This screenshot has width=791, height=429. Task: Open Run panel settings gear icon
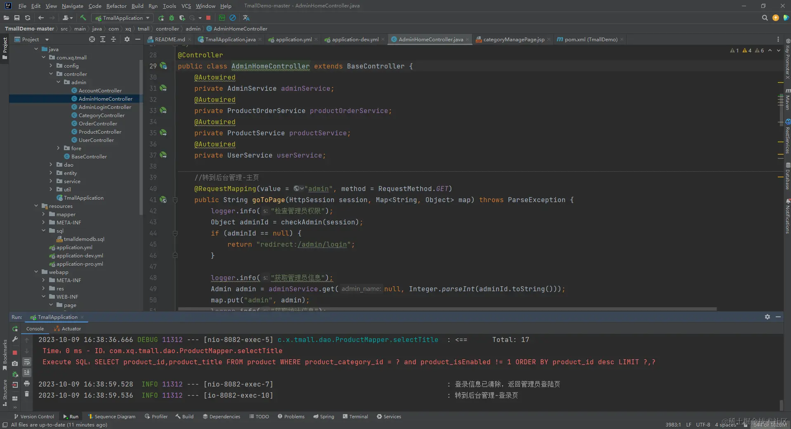click(767, 317)
